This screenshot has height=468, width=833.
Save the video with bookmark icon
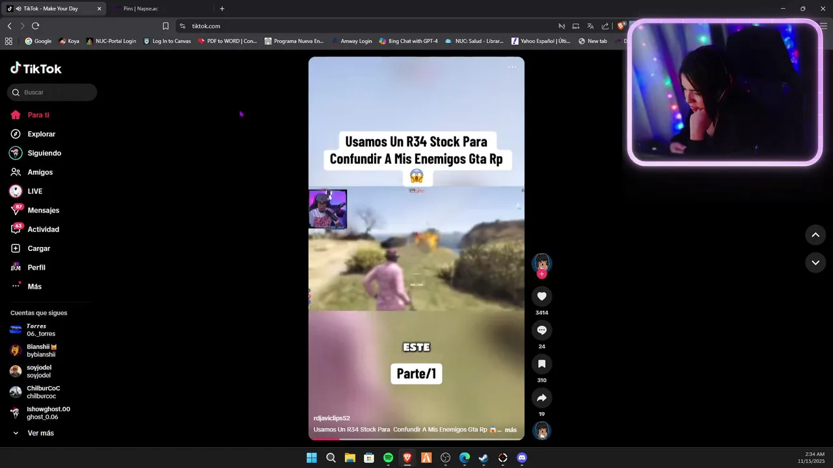[541, 364]
